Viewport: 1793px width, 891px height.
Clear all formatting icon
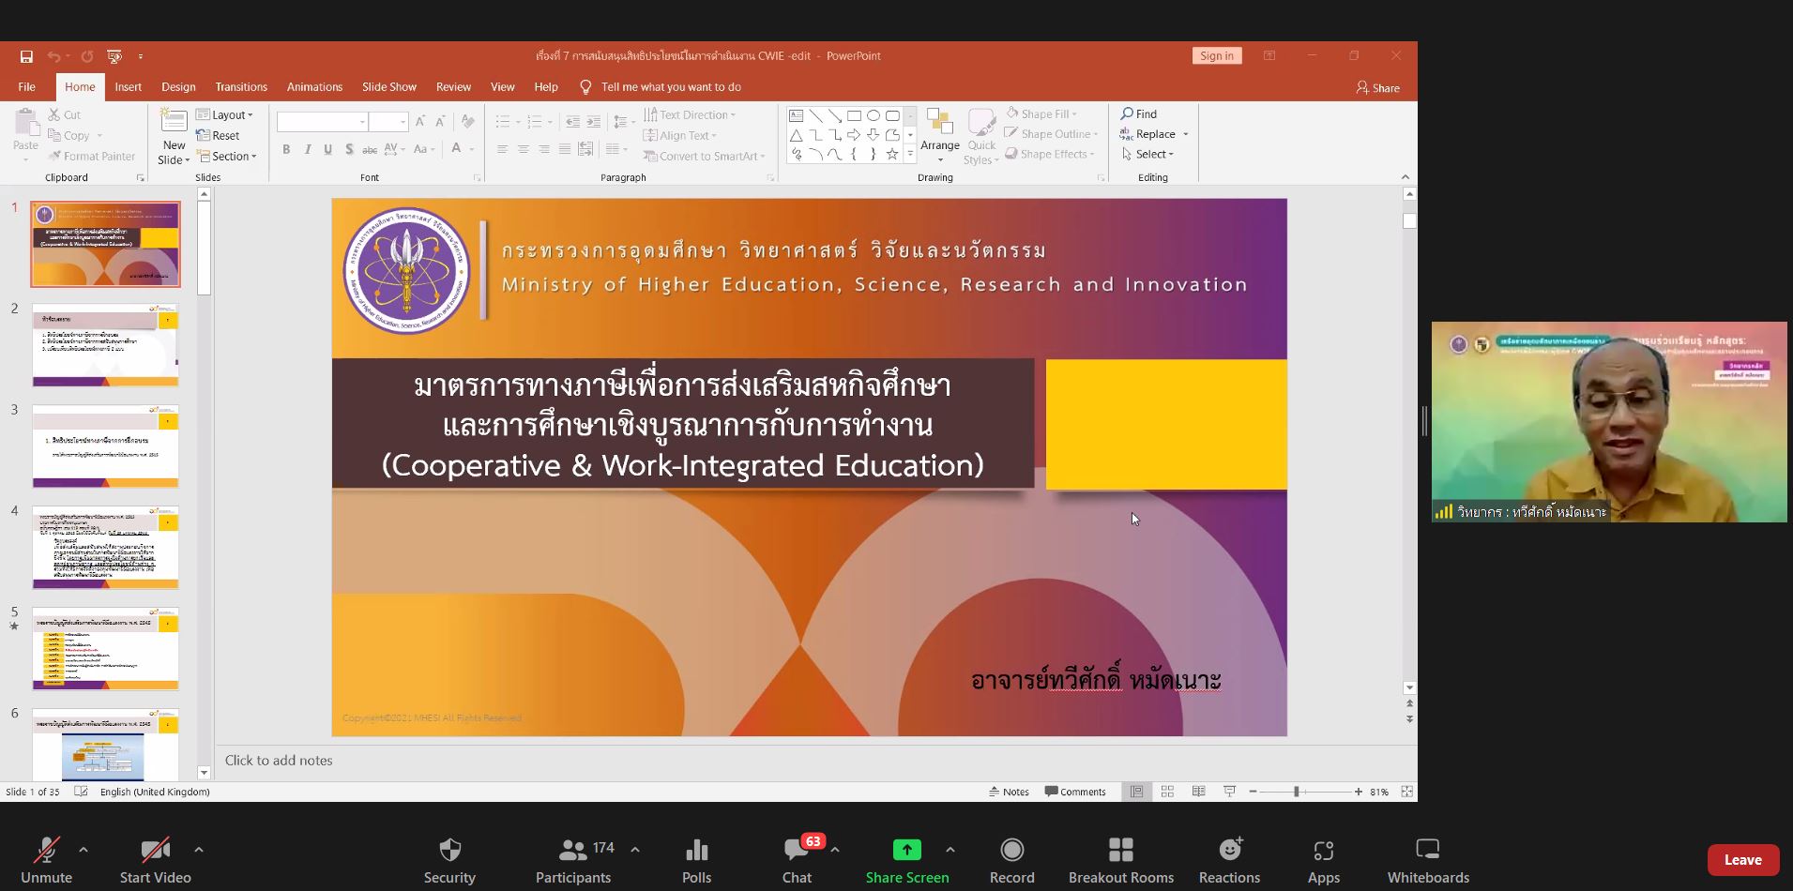468,122
